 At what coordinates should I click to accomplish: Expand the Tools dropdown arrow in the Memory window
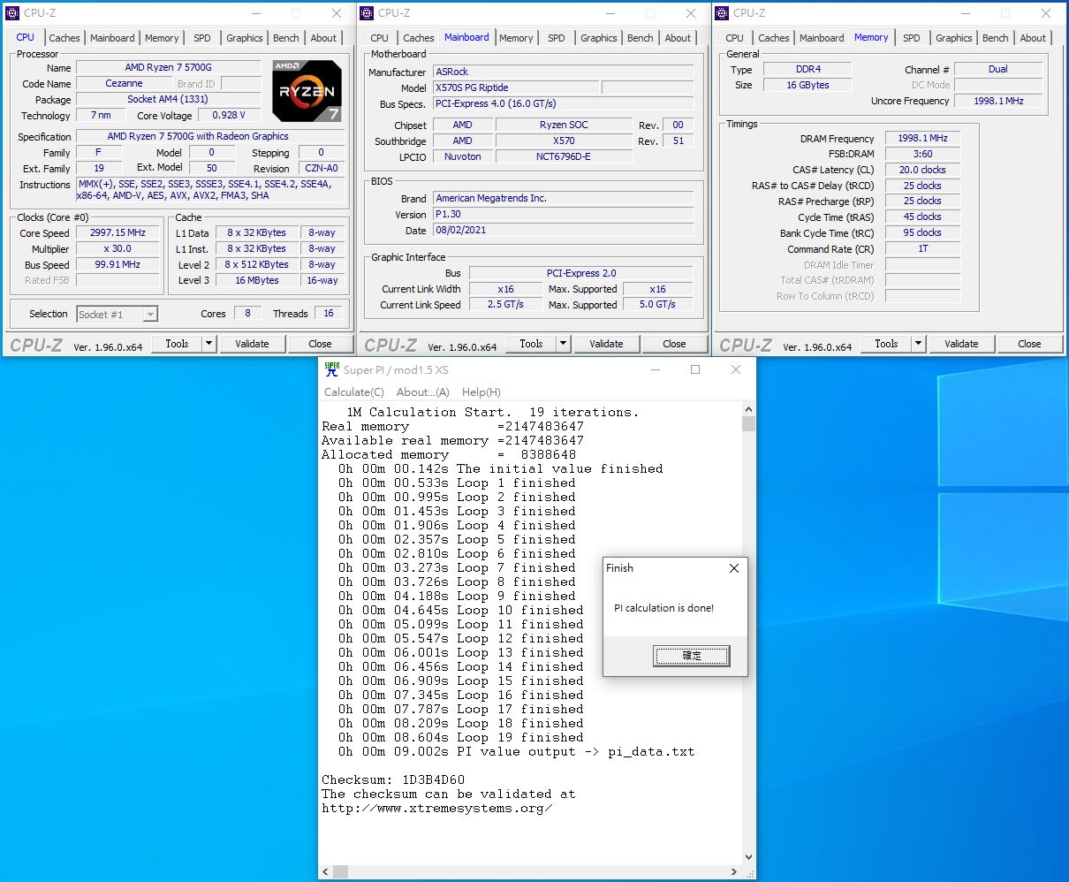coord(919,344)
